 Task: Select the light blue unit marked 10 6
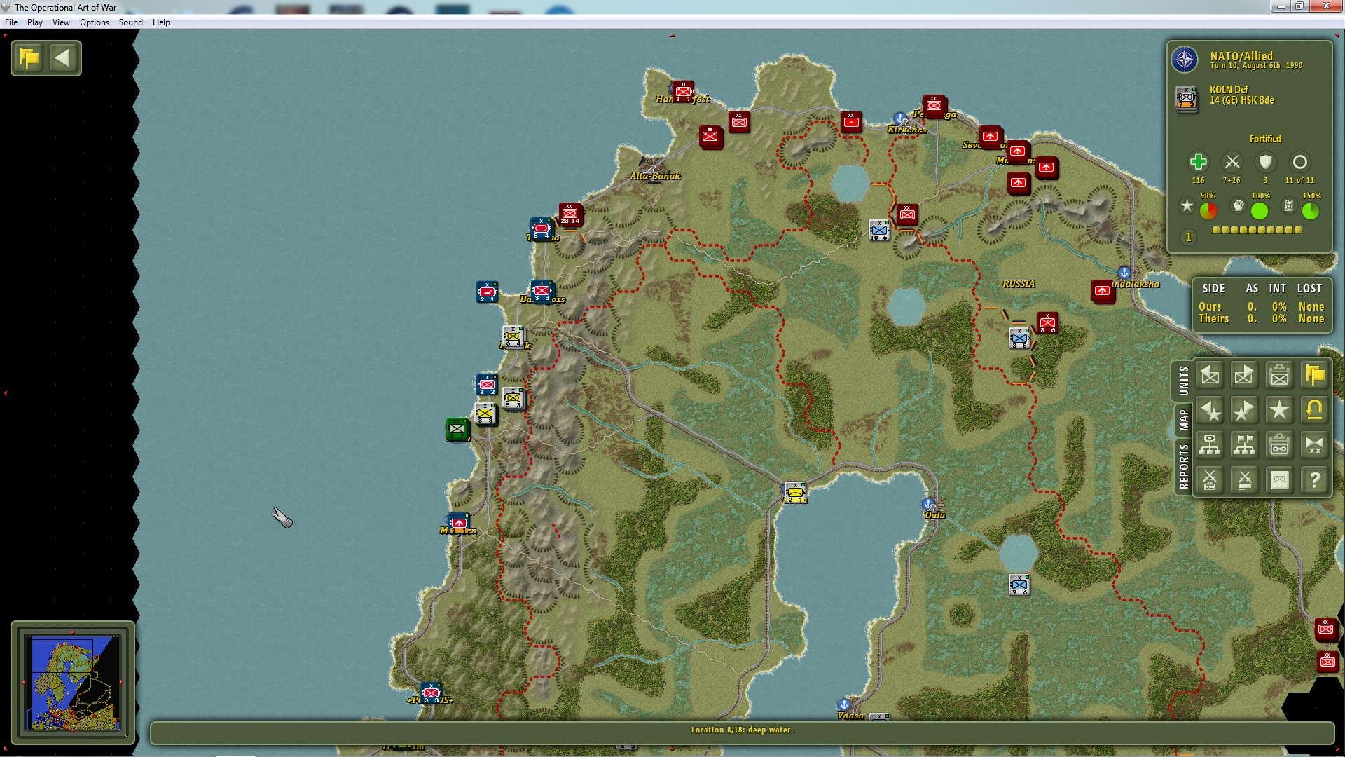(x=879, y=230)
